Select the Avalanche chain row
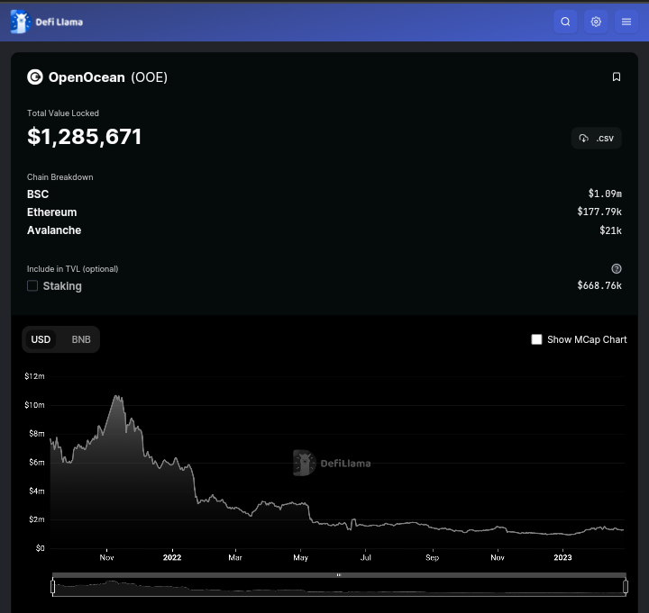This screenshot has height=613, width=649. coord(324,230)
